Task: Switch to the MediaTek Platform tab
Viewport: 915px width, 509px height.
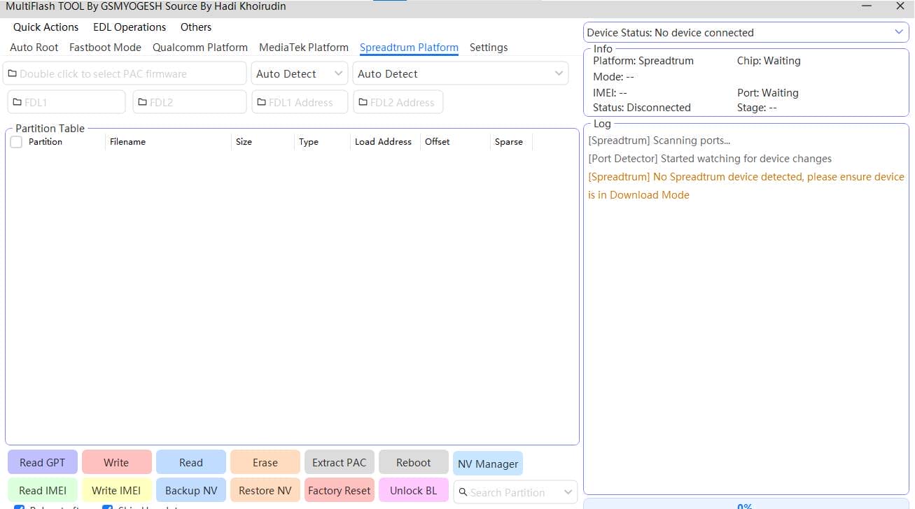Action: [x=303, y=47]
